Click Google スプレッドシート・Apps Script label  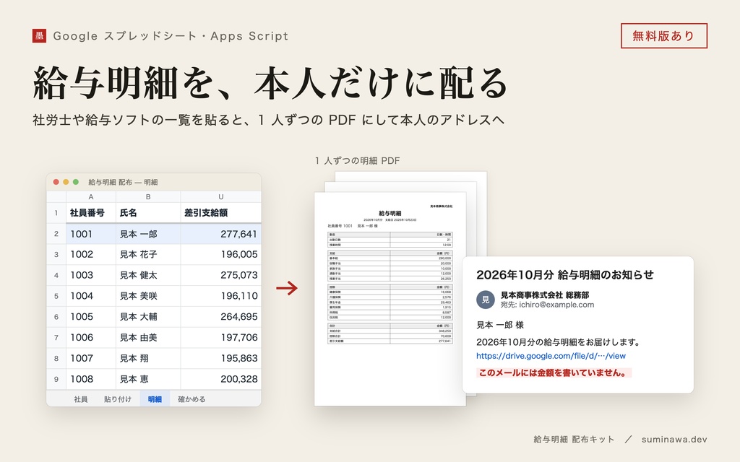[x=171, y=36]
